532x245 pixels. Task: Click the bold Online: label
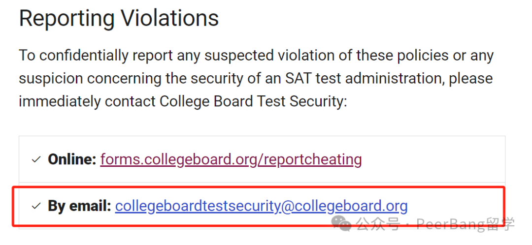click(72, 159)
